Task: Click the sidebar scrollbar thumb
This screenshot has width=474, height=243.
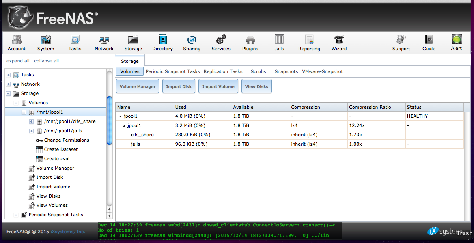Action: click(110, 120)
